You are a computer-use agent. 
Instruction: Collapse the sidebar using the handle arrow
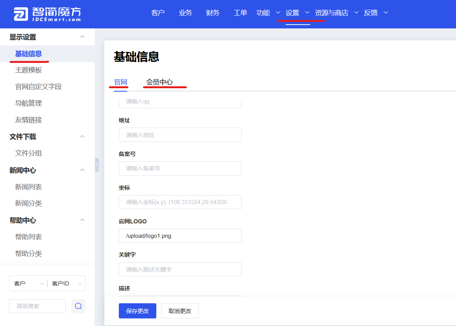(97, 165)
